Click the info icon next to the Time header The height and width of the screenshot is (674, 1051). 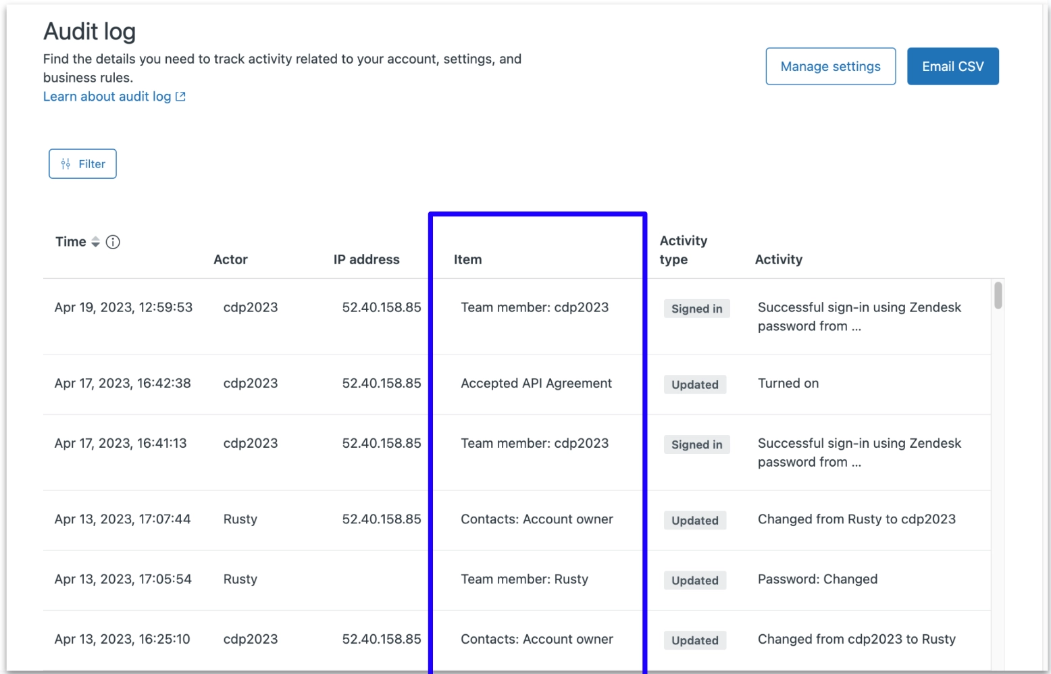(x=113, y=242)
